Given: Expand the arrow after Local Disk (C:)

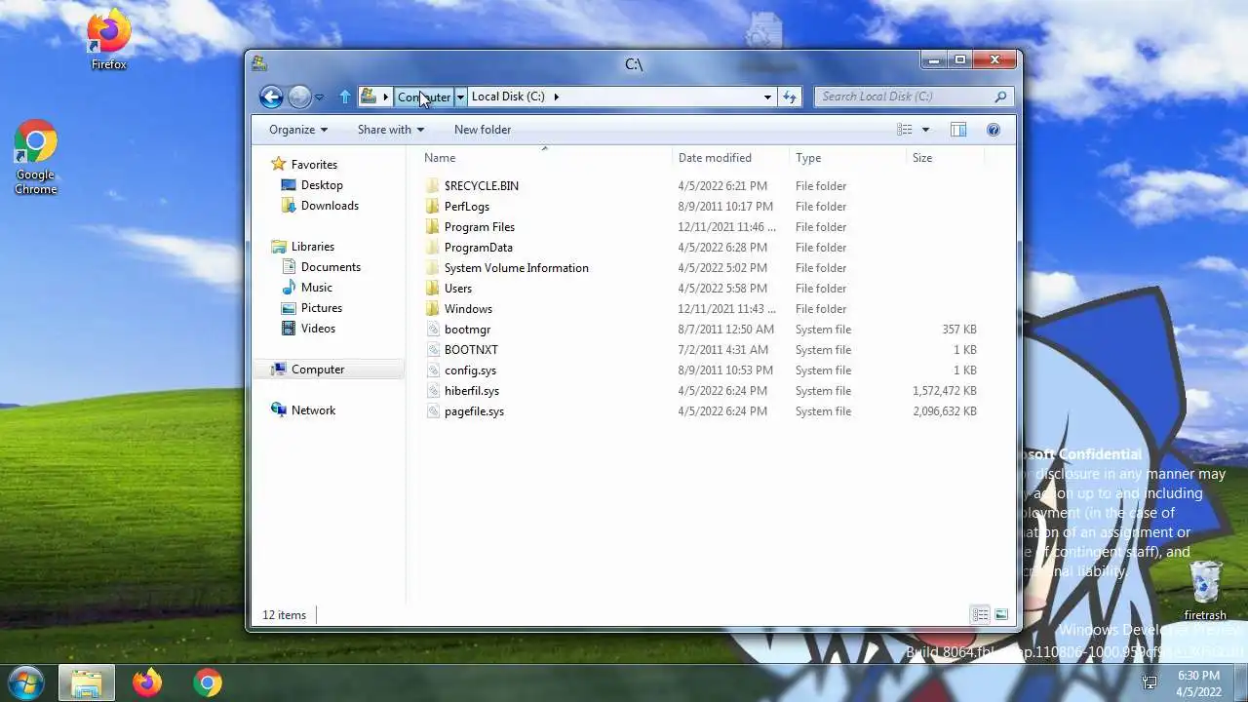Looking at the screenshot, I should click(x=557, y=97).
